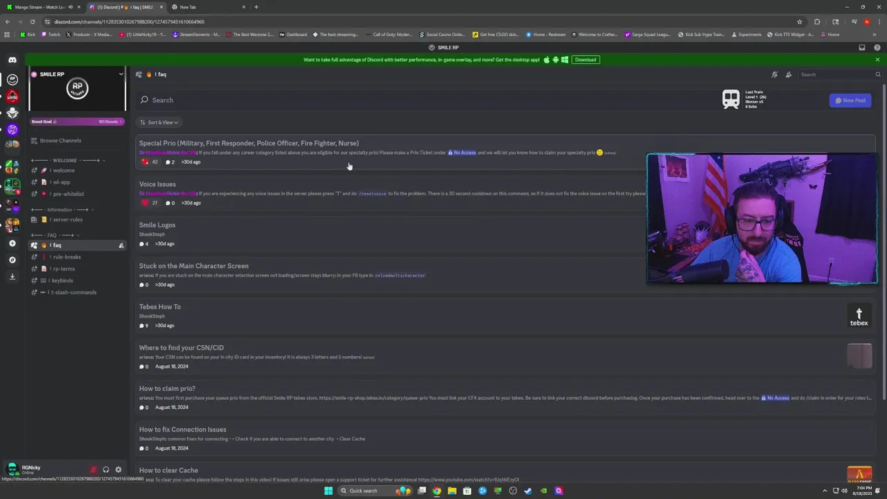Open the keybinds channel
Viewport: 887px width, 499px height.
(77, 281)
